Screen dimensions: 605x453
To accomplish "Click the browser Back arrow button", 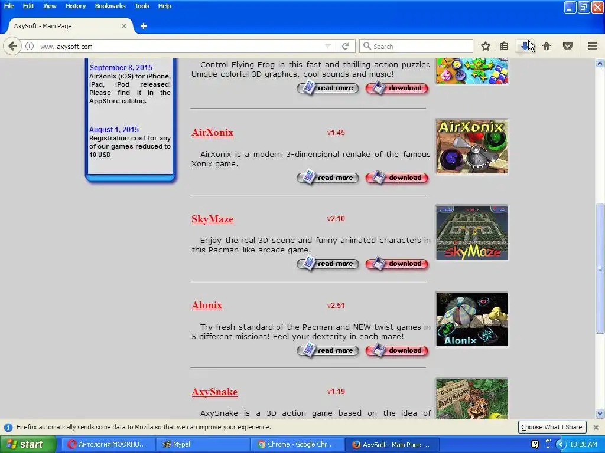I will 12,46.
